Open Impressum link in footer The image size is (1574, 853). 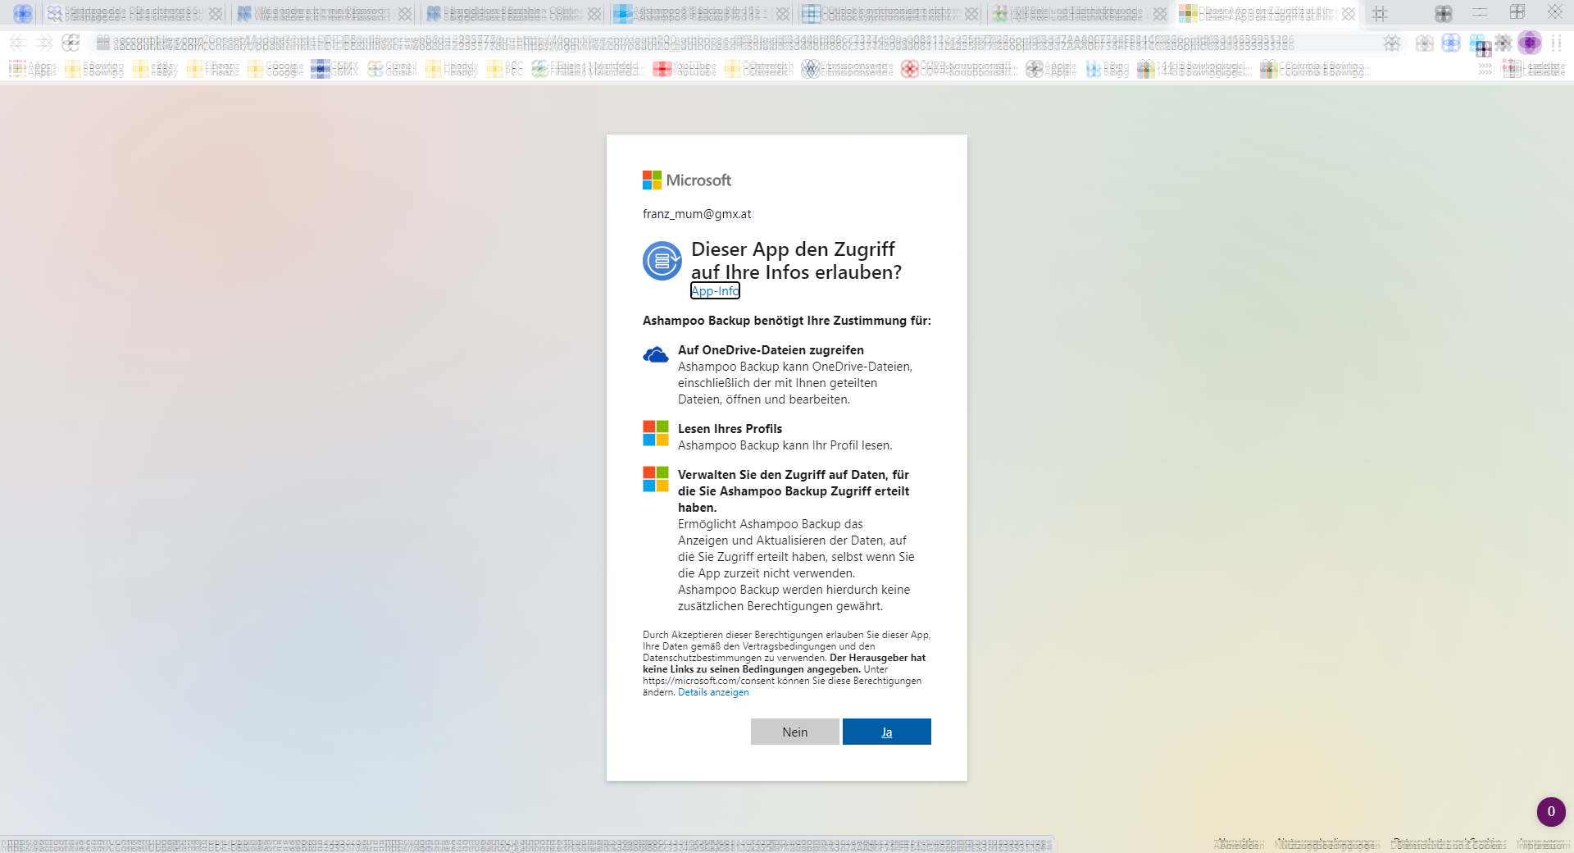pyautogui.click(x=1542, y=843)
